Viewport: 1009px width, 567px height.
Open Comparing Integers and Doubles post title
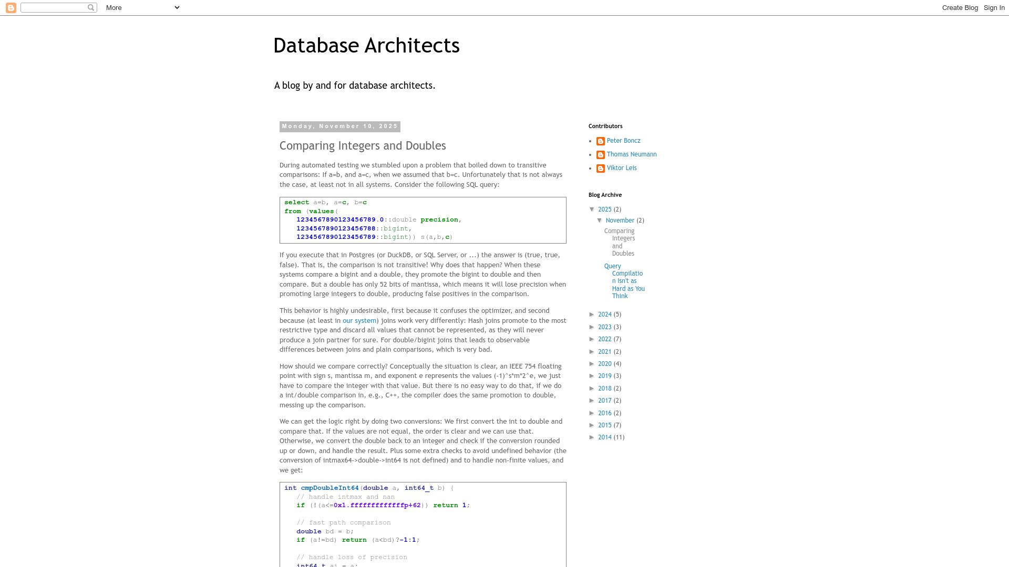tap(363, 146)
